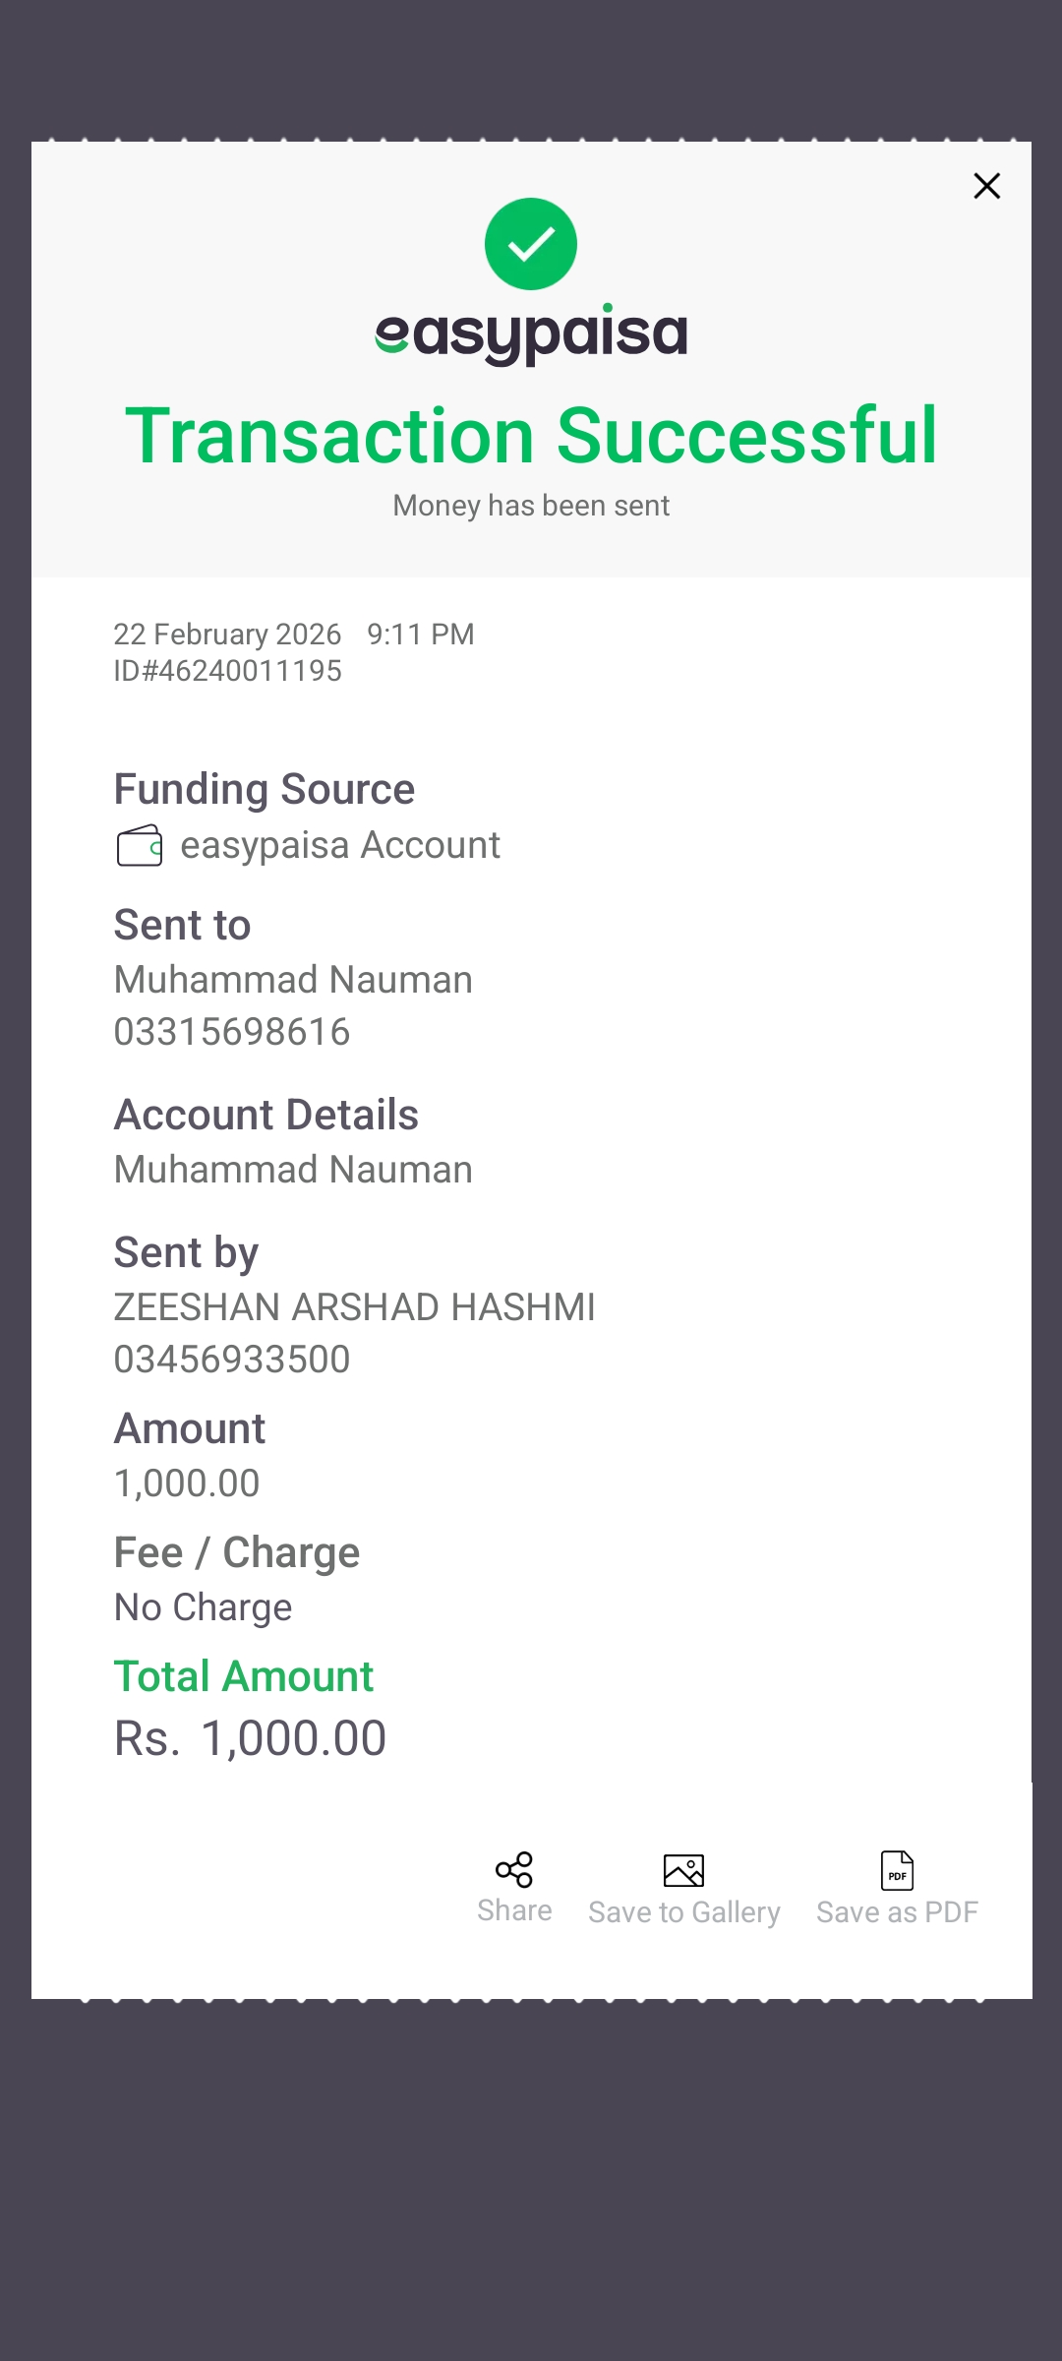The width and height of the screenshot is (1062, 2361).
Task: Close the transaction receipt with X
Action: (986, 186)
